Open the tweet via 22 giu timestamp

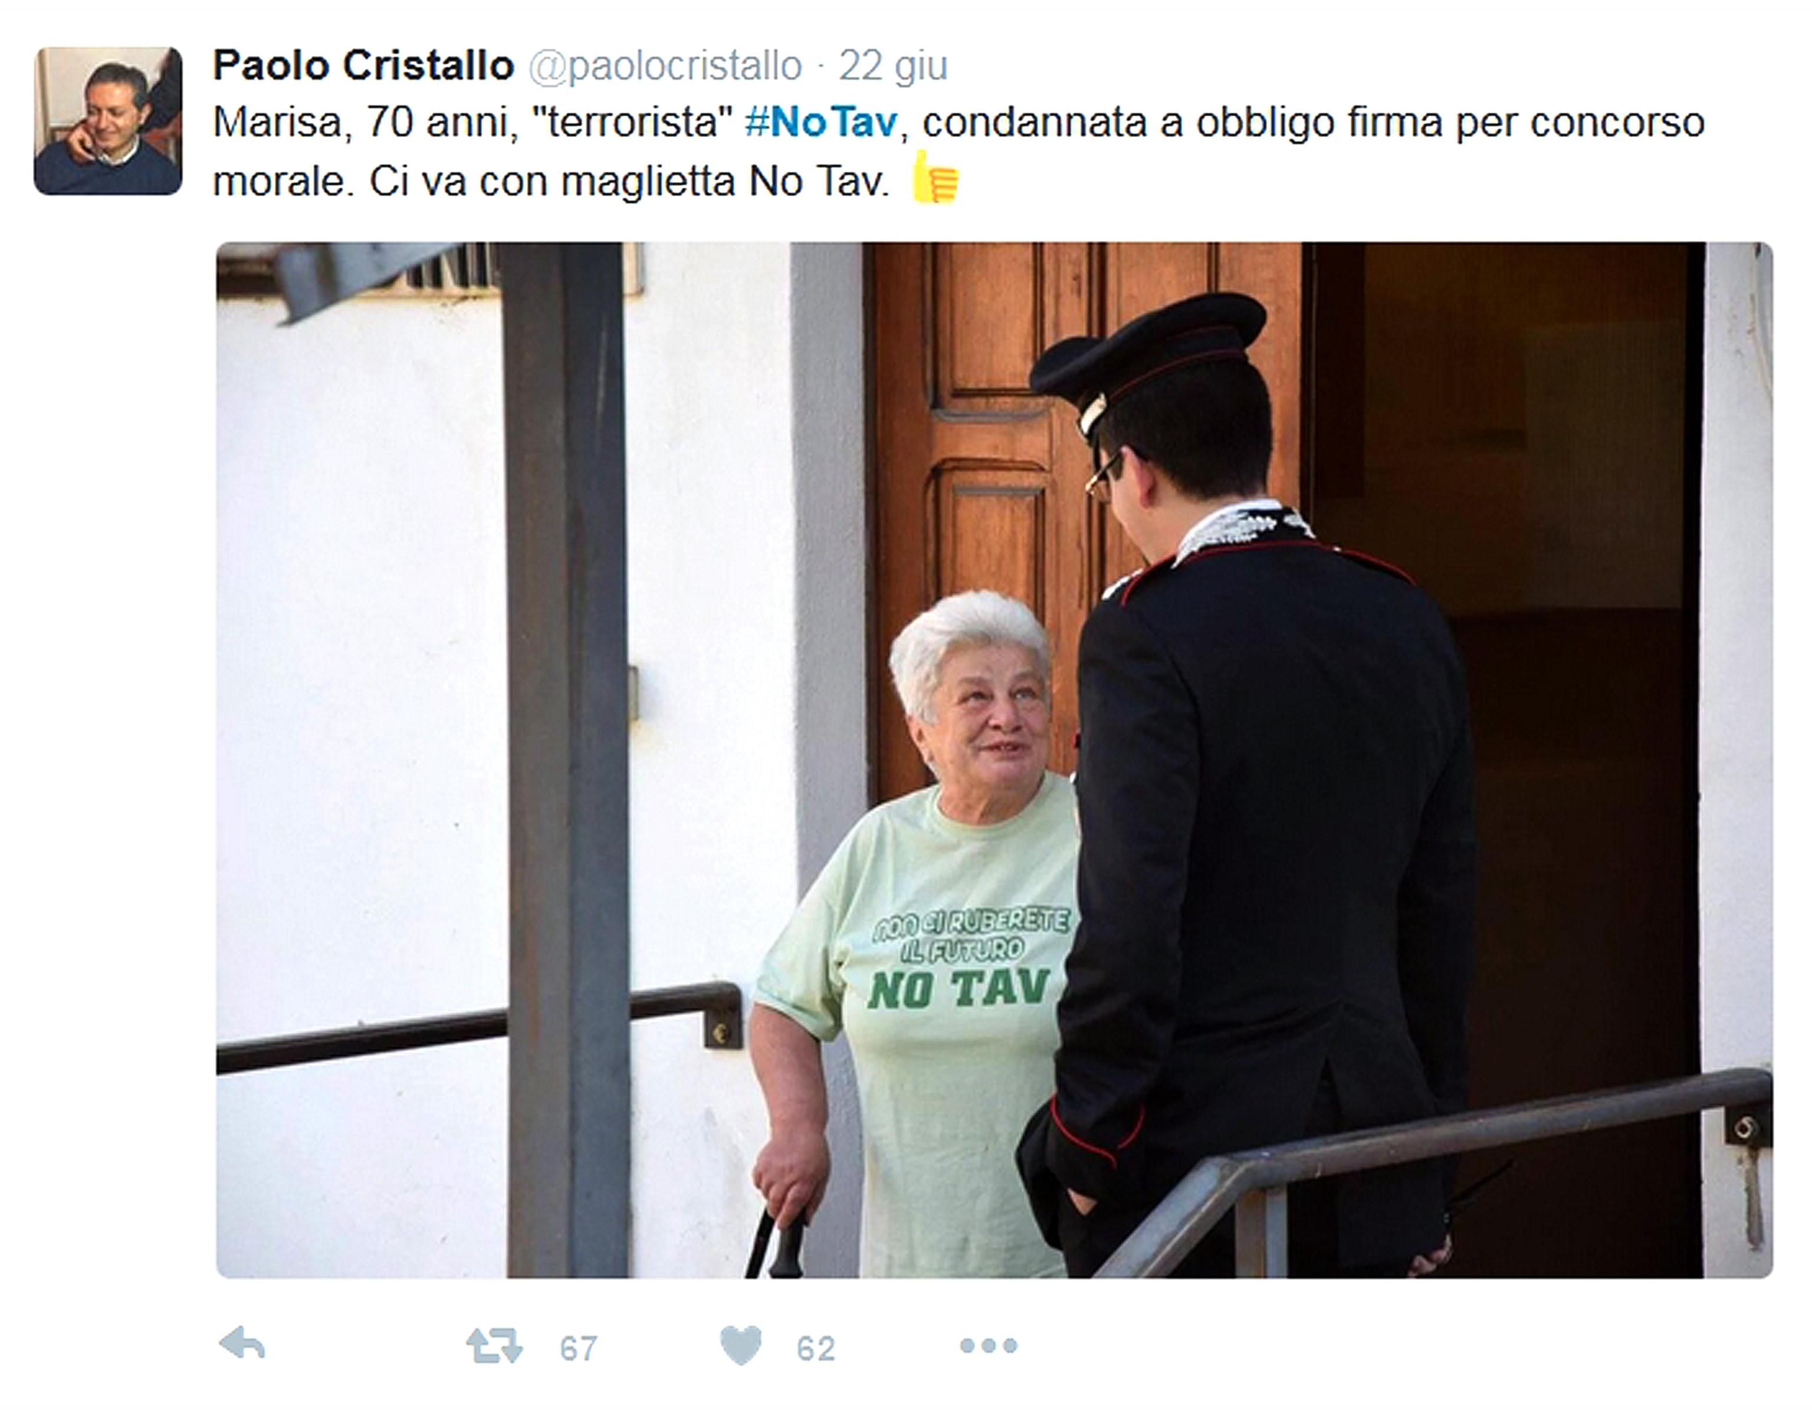coord(892,67)
